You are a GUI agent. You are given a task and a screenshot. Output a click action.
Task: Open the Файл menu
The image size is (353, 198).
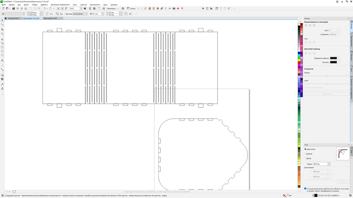tap(4, 5)
